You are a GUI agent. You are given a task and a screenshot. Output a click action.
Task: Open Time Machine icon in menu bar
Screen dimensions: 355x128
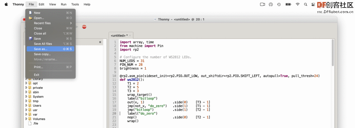[x=279, y=4]
